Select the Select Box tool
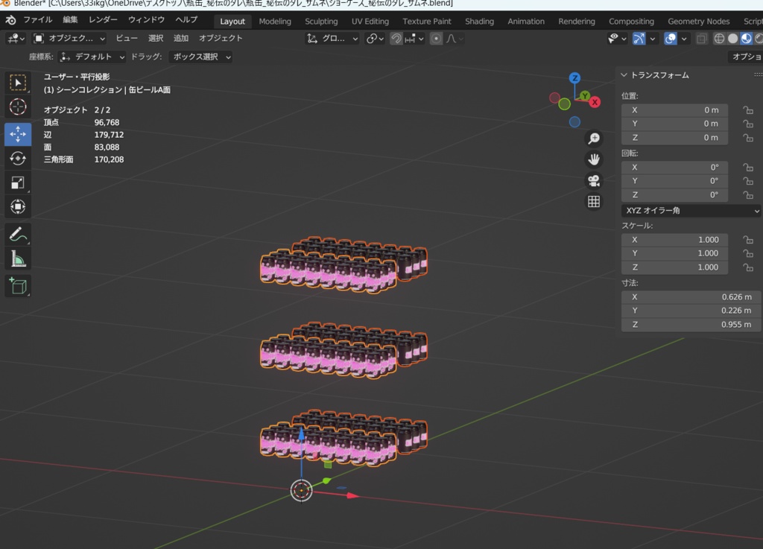The height and width of the screenshot is (549, 763). coord(18,83)
